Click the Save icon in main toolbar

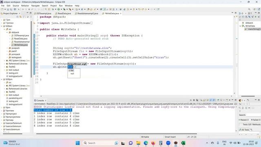[x=8, y=9]
